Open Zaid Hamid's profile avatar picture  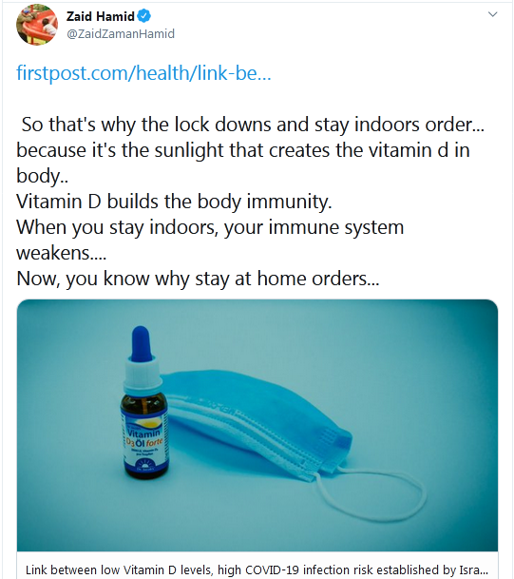coord(37,25)
